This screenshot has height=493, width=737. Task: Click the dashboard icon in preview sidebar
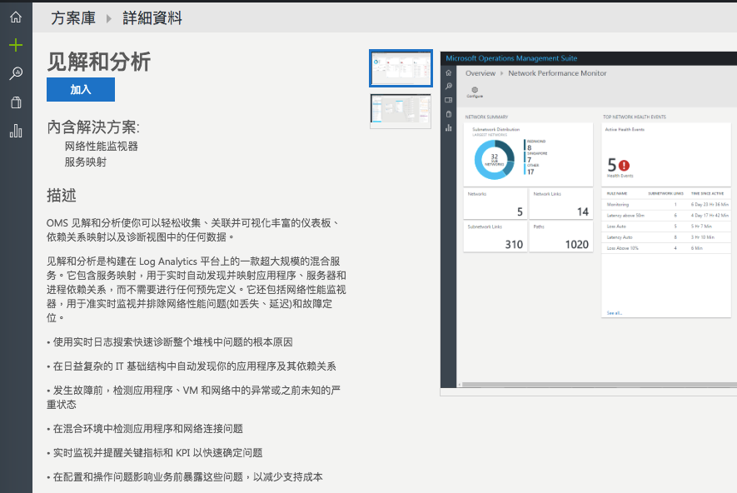point(449,100)
